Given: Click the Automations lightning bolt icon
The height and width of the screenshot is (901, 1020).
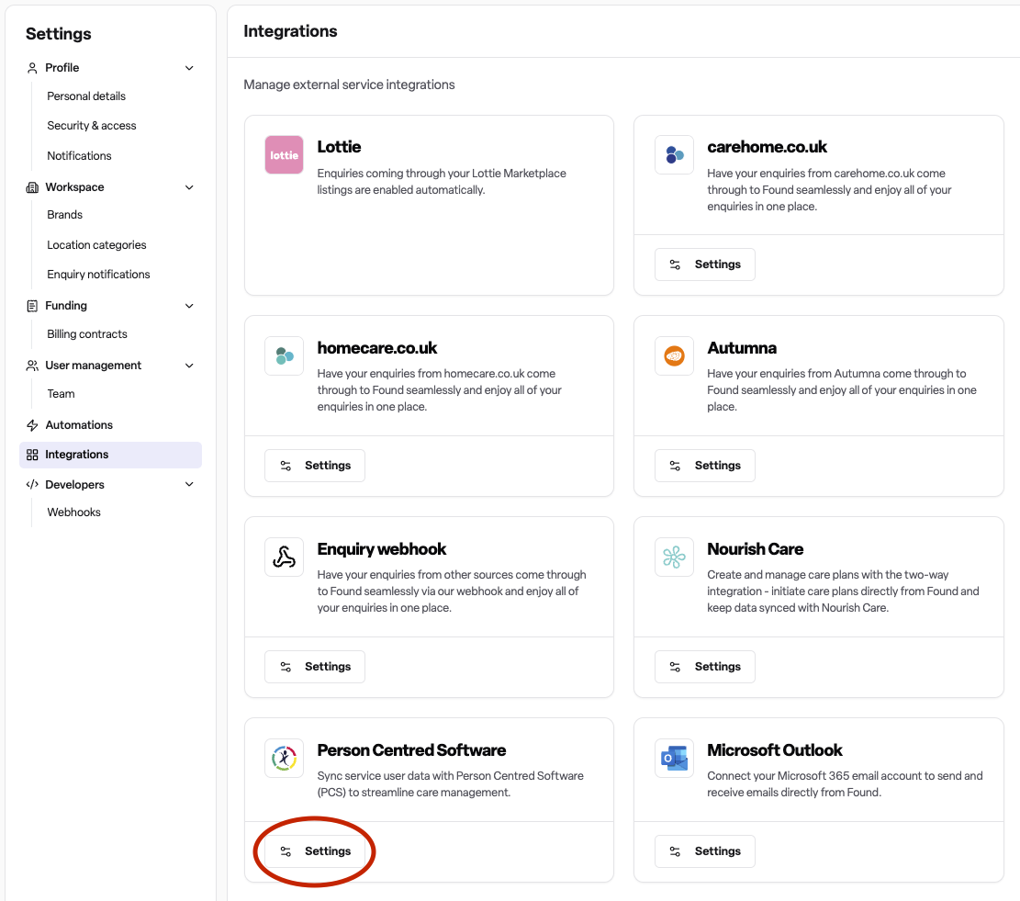Looking at the screenshot, I should pos(32,425).
